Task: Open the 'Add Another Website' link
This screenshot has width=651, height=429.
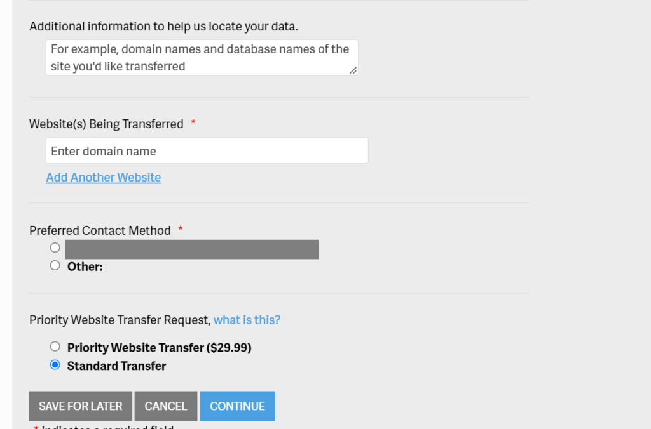Action: (x=103, y=177)
